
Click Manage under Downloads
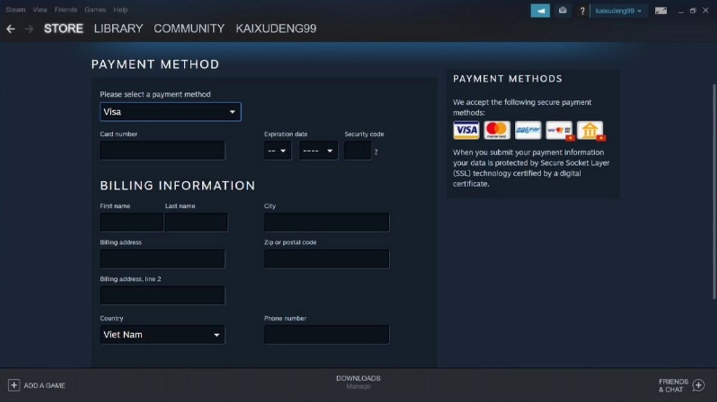pos(358,386)
